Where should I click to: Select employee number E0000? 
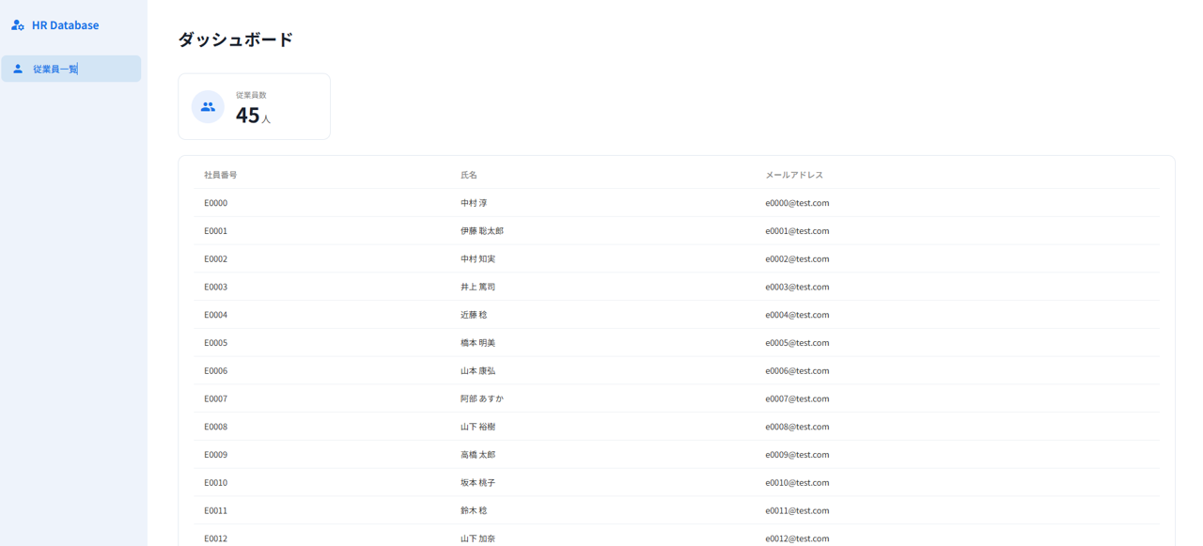point(216,203)
